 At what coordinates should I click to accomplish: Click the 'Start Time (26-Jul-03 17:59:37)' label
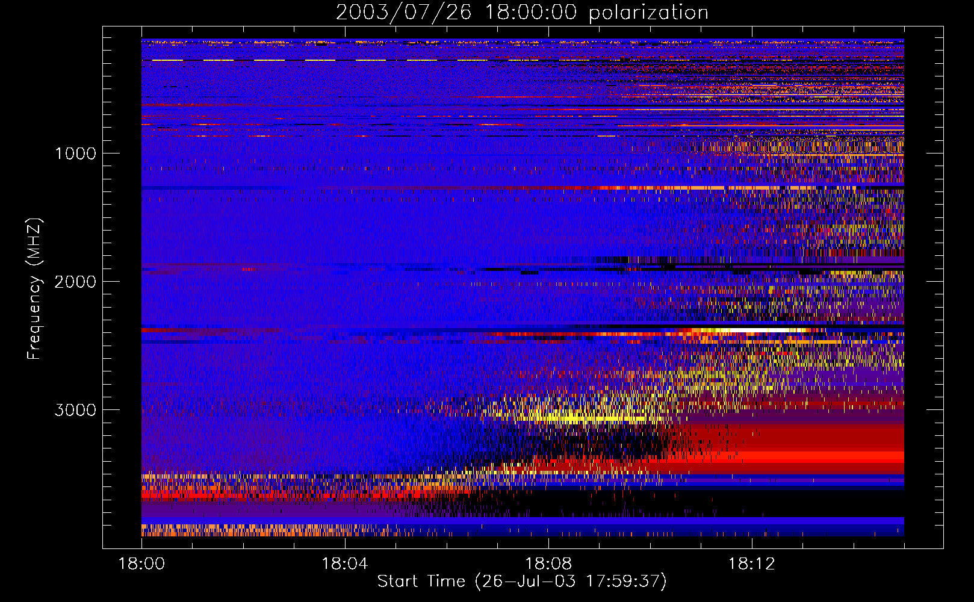(522, 582)
